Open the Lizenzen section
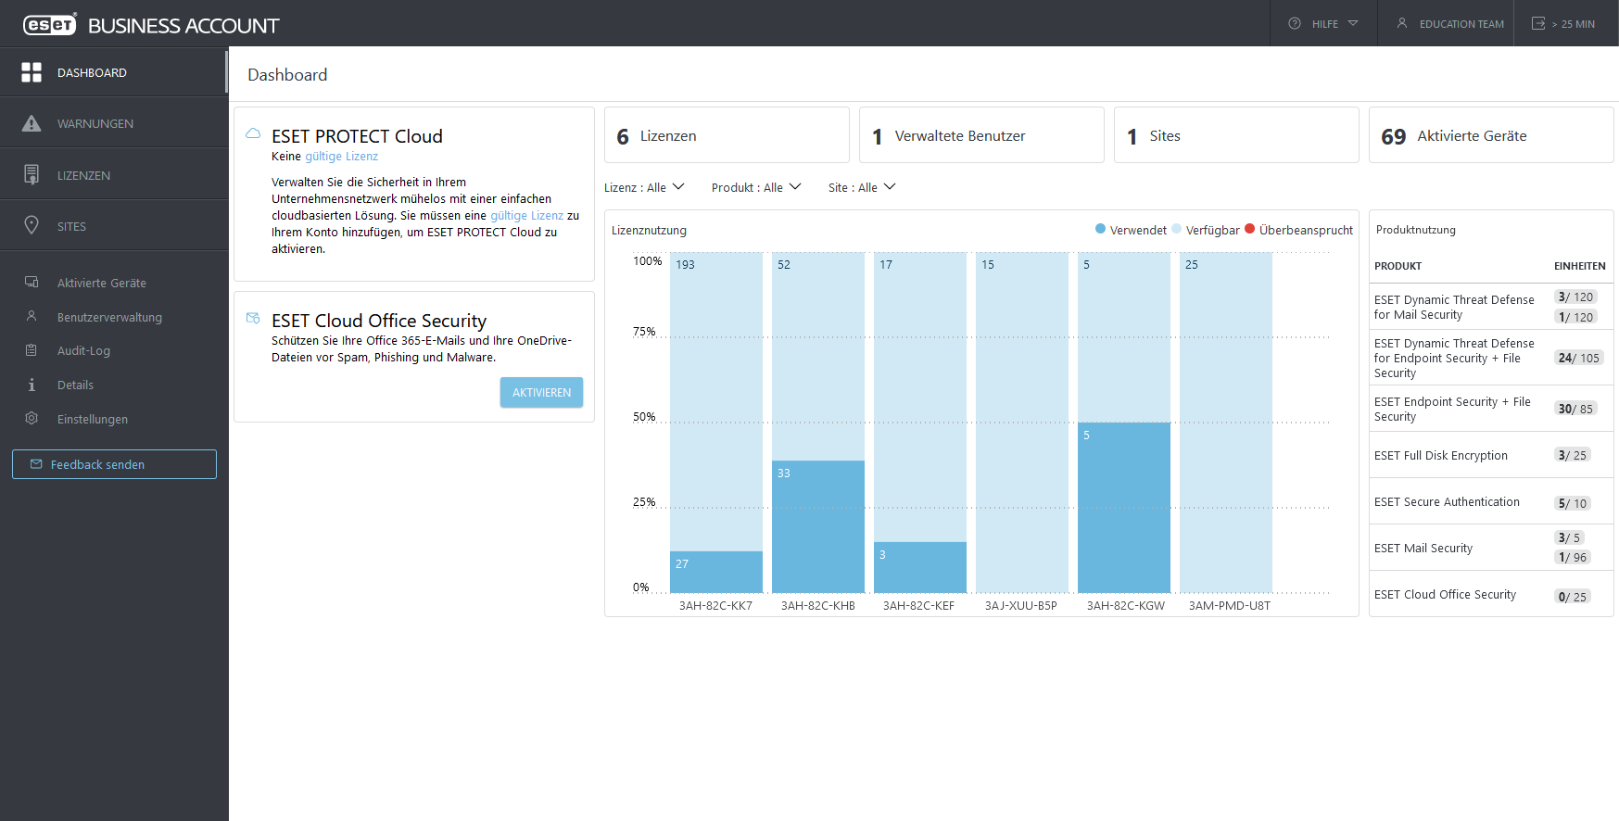1619x821 pixels. 113,175
